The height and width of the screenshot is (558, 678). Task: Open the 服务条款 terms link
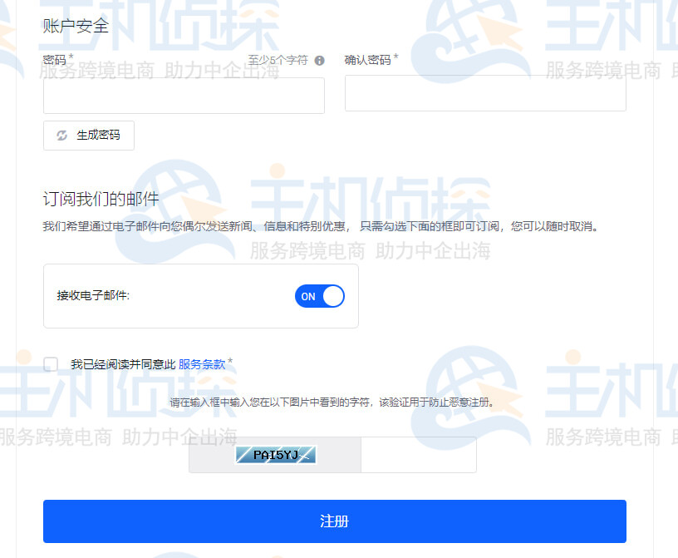click(x=202, y=364)
